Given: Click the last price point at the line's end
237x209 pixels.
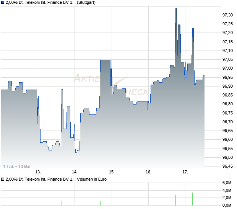Looking at the screenshot, I should (x=205, y=75).
